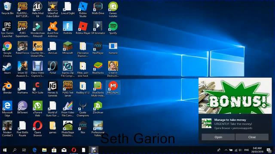The height and width of the screenshot is (154, 275).
Task: Launch Nox Multi-Drive shortcut
Action: point(98,9)
